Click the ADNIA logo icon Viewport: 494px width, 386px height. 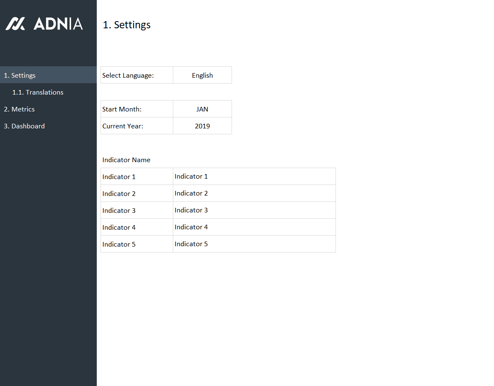[15, 24]
